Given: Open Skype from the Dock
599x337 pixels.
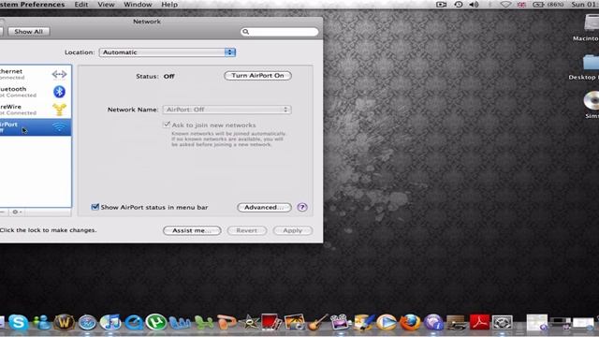Looking at the screenshot, I should (x=18, y=322).
